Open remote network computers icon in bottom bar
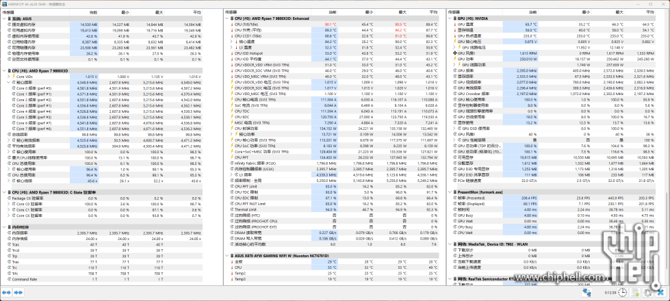This screenshot has width=670, height=301. (587, 293)
